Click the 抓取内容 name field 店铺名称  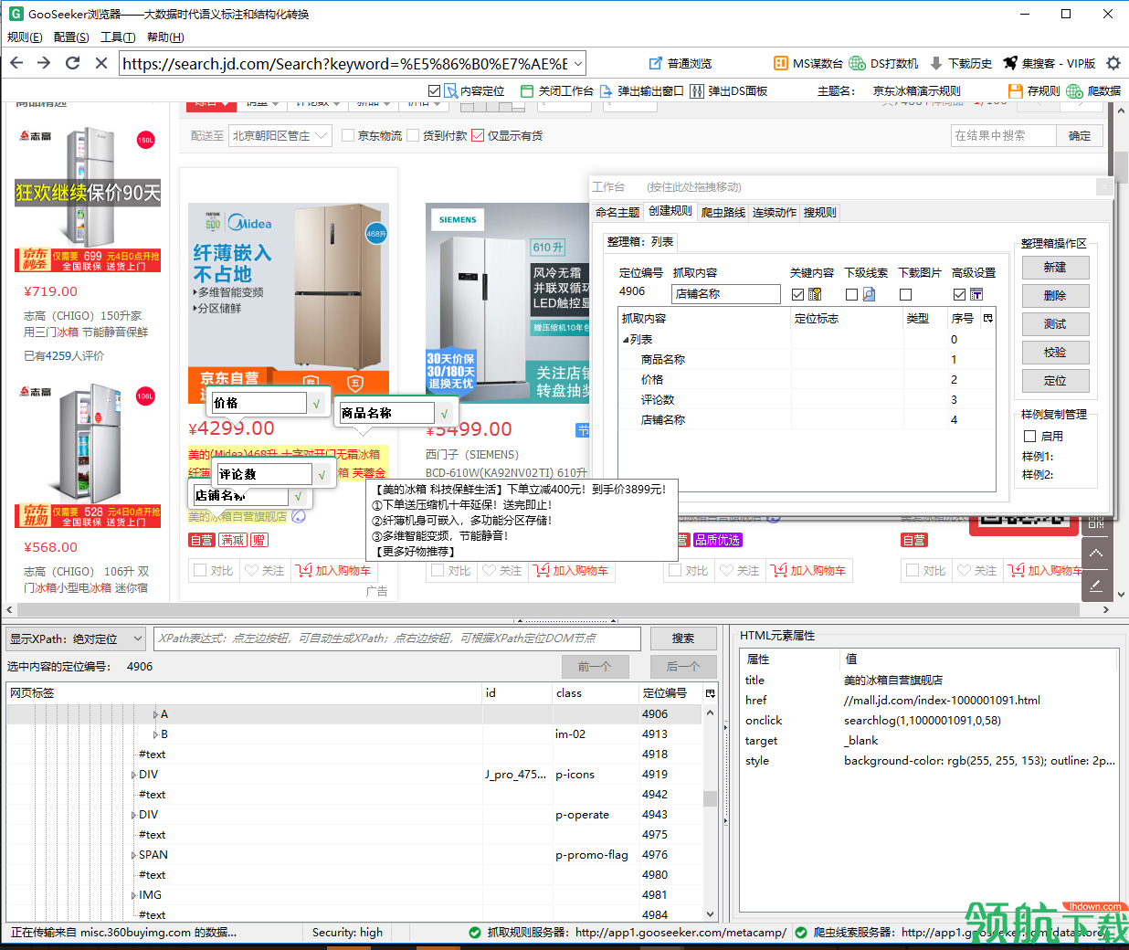pos(726,294)
